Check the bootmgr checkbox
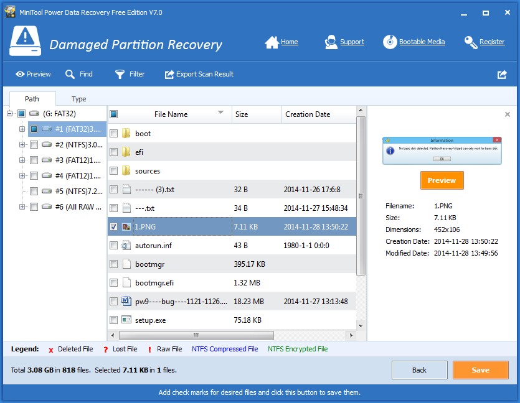520x403 pixels. pos(114,264)
